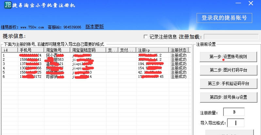
Task: Click 第一步:设置账号规则 button
Action: point(228,57)
